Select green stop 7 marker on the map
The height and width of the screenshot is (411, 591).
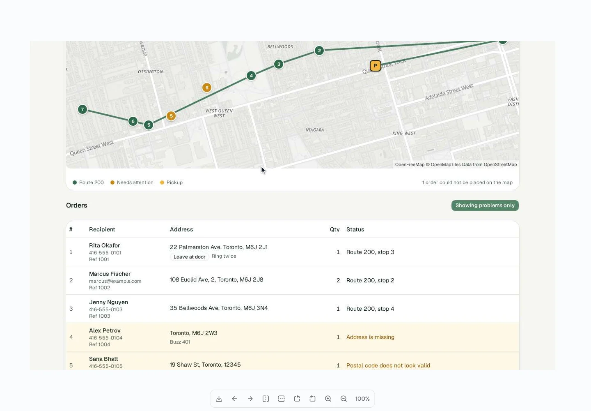[82, 109]
